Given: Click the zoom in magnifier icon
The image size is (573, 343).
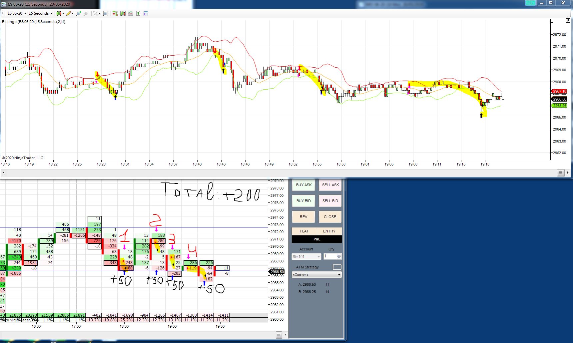Looking at the screenshot, I should pos(79,13).
